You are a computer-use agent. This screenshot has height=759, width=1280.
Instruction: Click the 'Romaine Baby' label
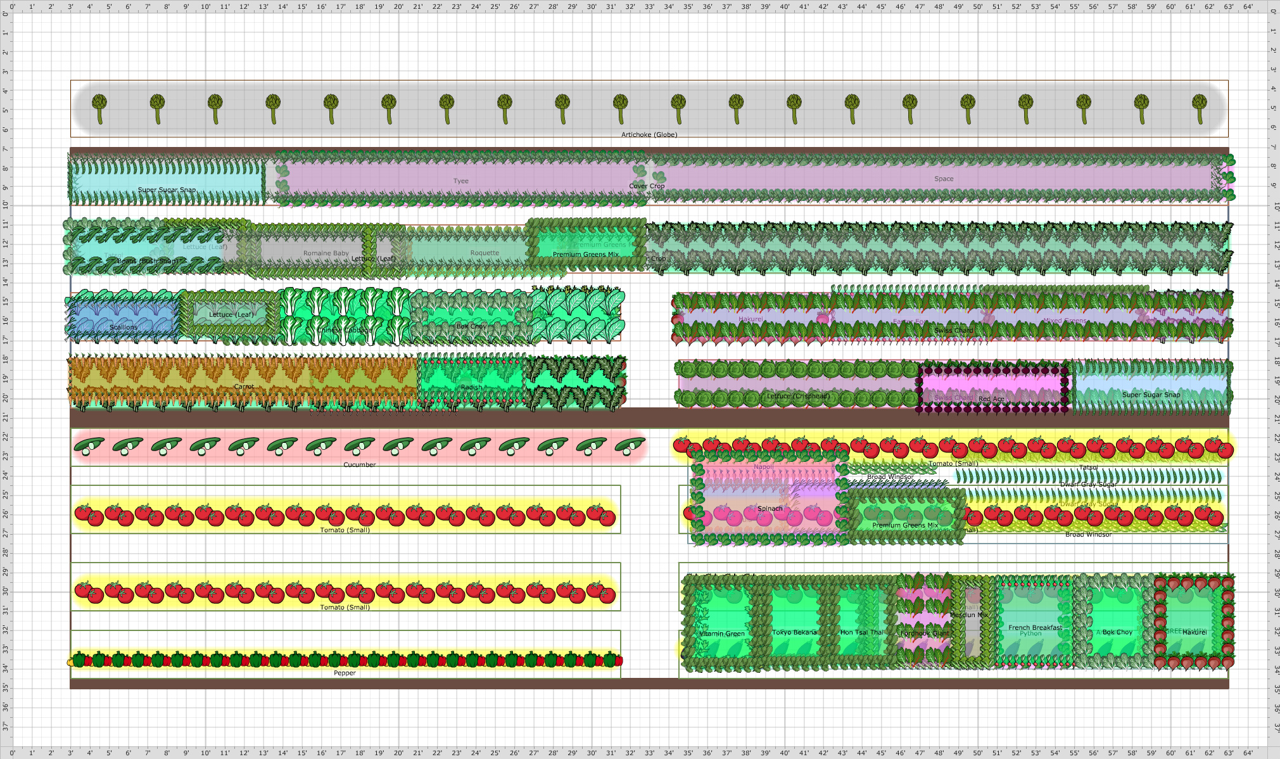pyautogui.click(x=326, y=253)
